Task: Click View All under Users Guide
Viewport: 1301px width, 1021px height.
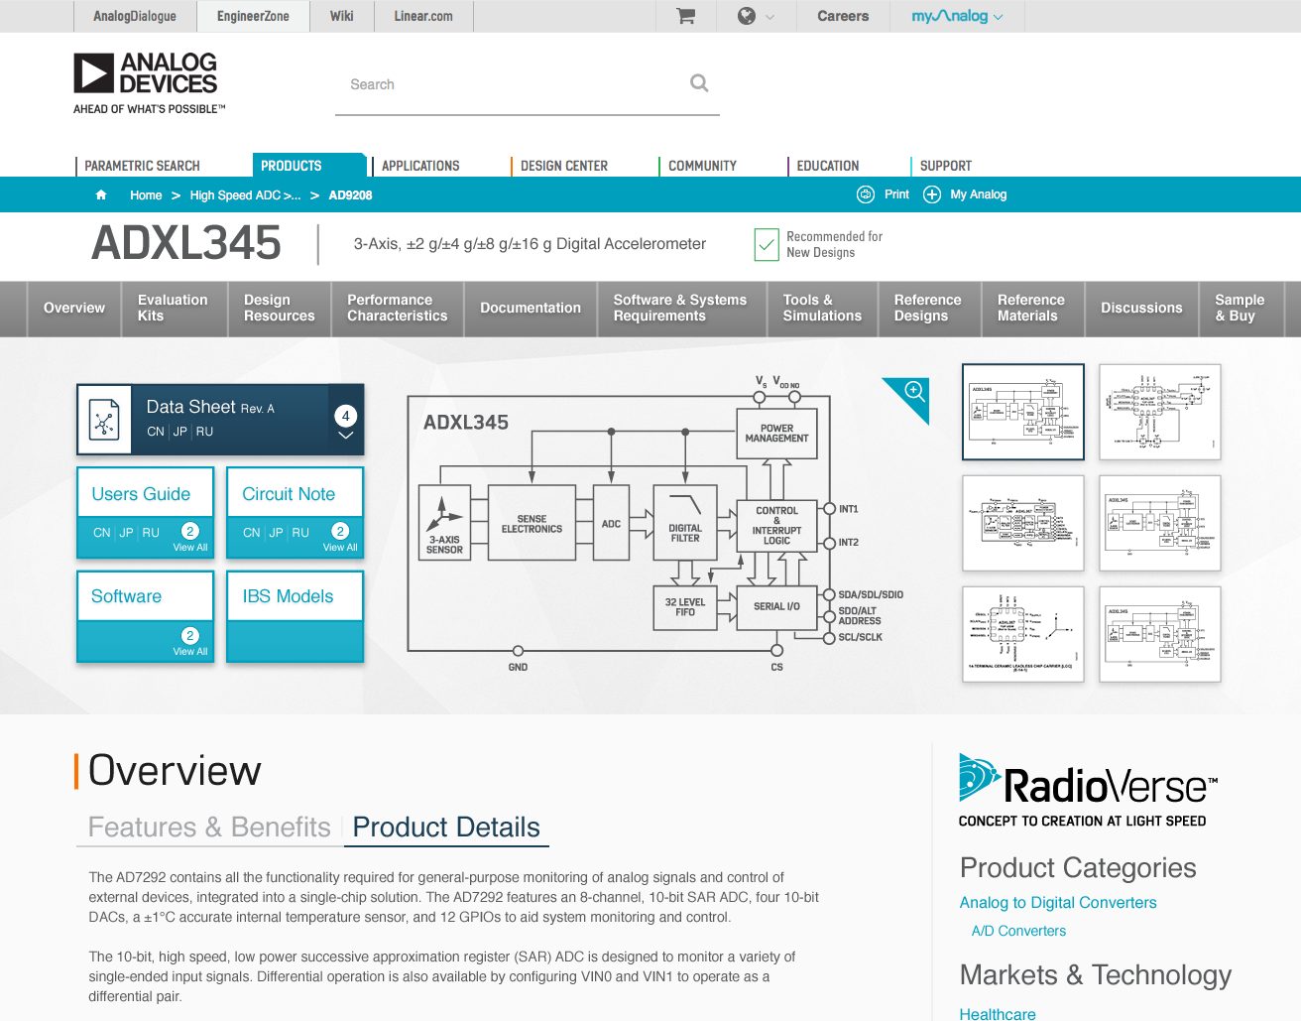Action: (190, 548)
